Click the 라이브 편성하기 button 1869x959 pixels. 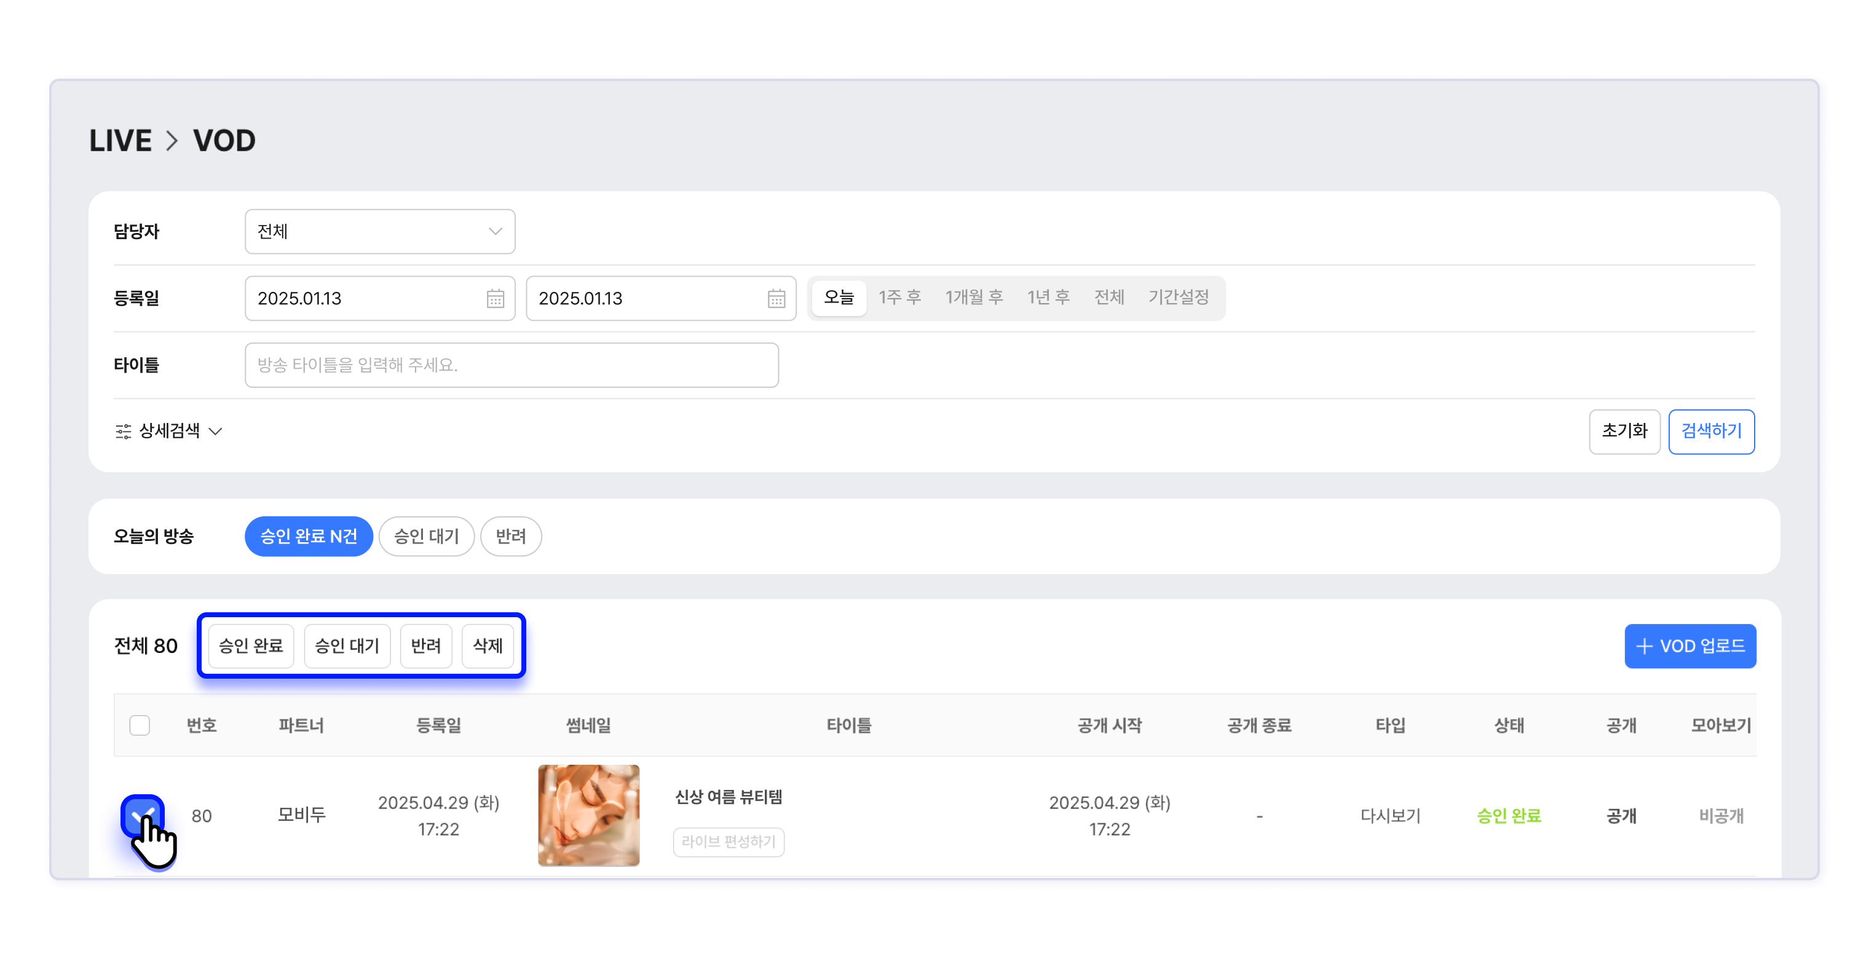(728, 842)
